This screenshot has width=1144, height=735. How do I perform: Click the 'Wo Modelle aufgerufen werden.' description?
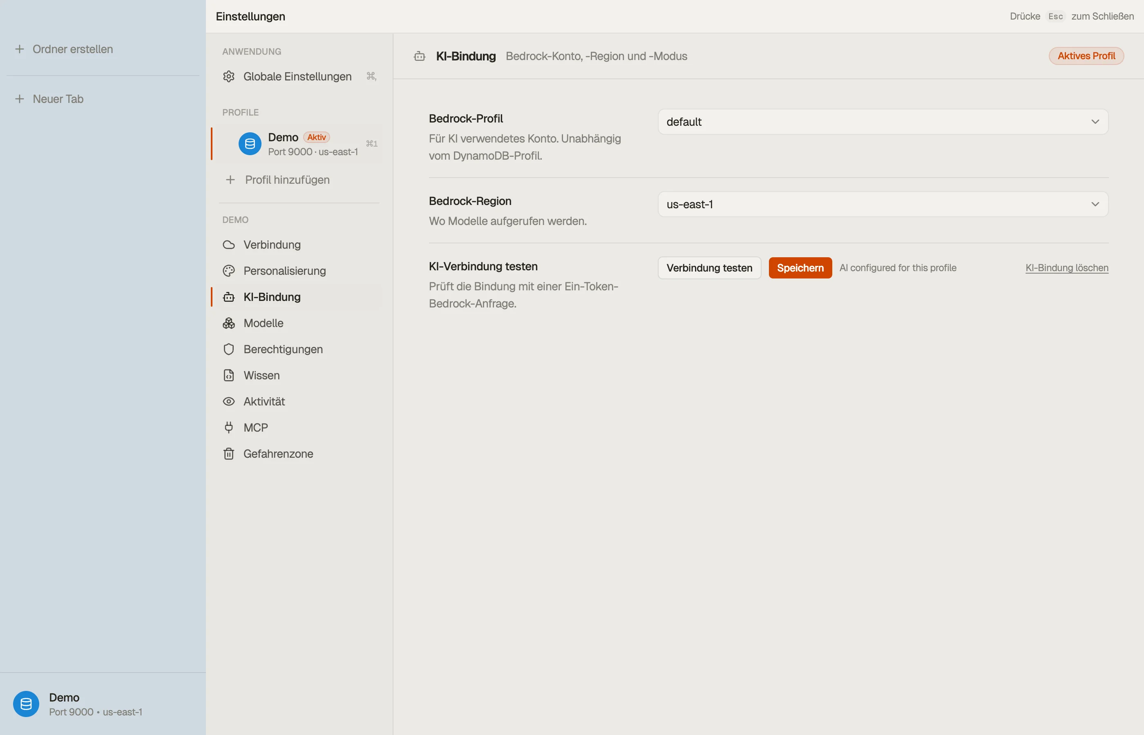coord(507,221)
